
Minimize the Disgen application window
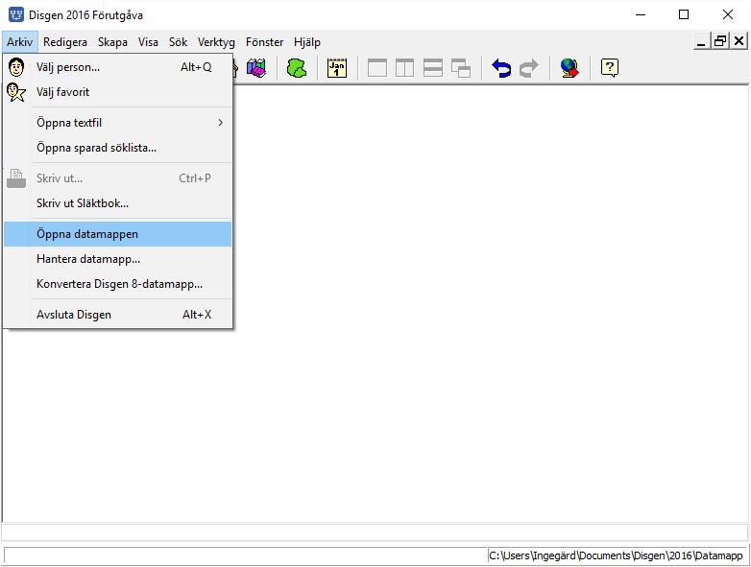point(641,14)
